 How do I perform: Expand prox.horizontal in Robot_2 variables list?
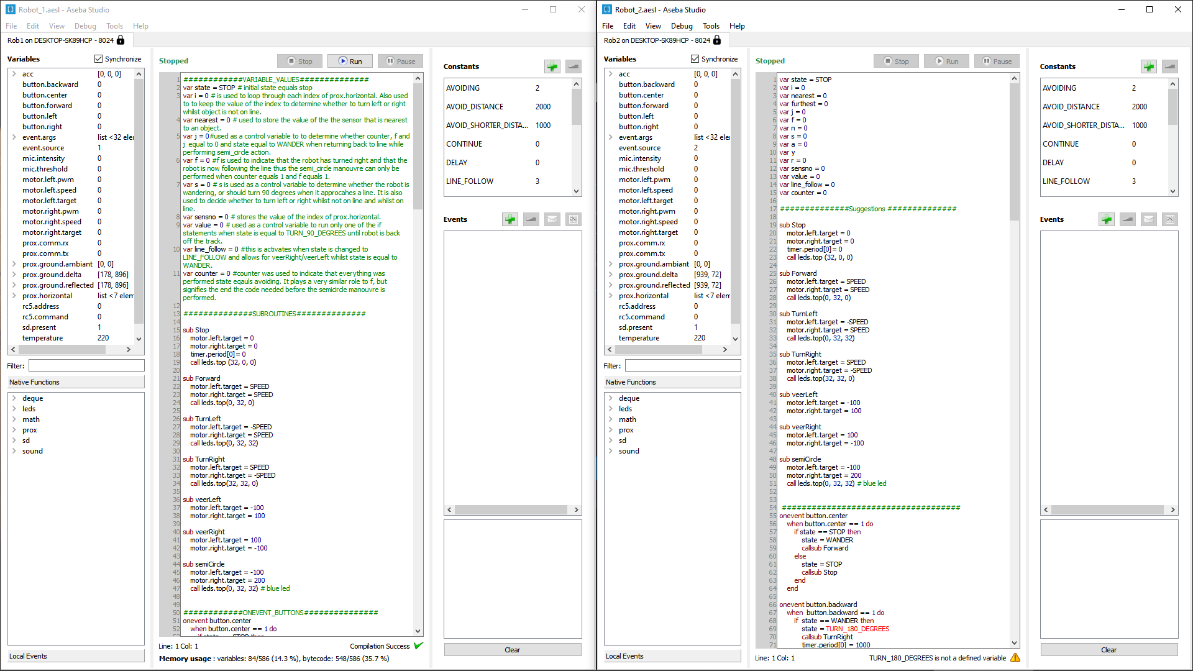tap(611, 296)
